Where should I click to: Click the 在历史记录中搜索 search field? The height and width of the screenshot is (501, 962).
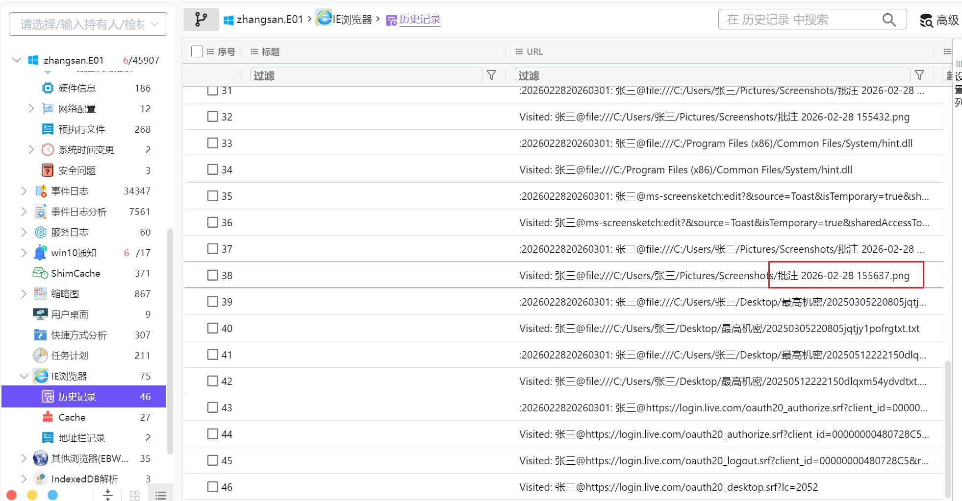tap(799, 20)
